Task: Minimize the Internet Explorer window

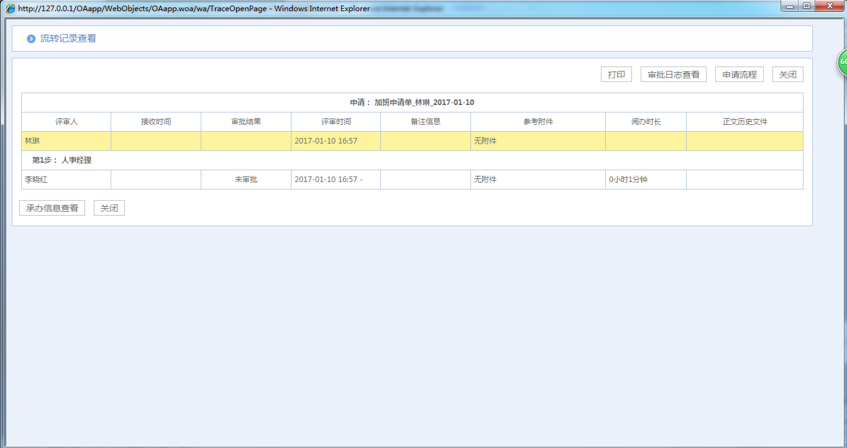Action: (790, 6)
